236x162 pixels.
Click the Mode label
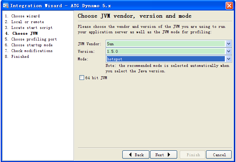(83, 59)
